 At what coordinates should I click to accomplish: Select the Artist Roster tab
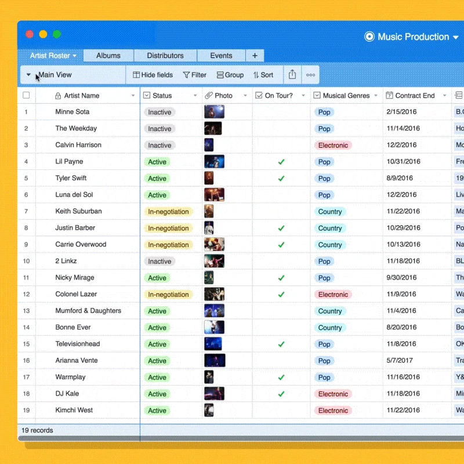point(50,56)
